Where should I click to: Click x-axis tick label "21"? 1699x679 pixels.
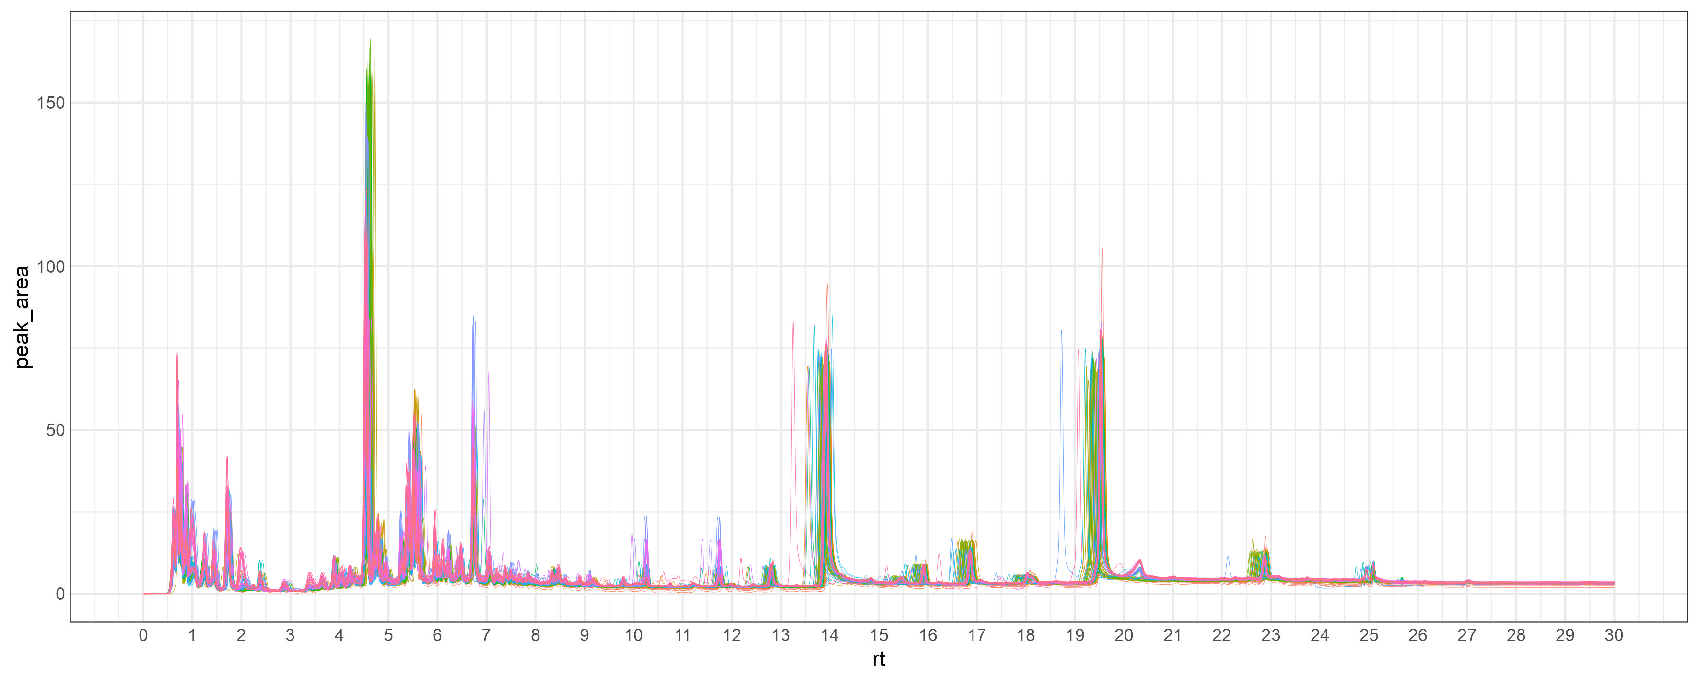click(1172, 635)
